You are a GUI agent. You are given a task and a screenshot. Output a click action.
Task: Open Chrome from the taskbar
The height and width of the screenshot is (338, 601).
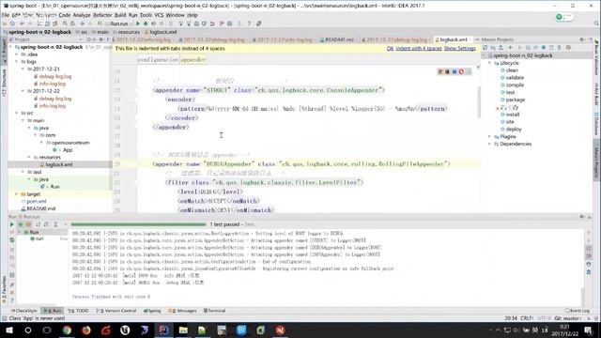[67, 330]
